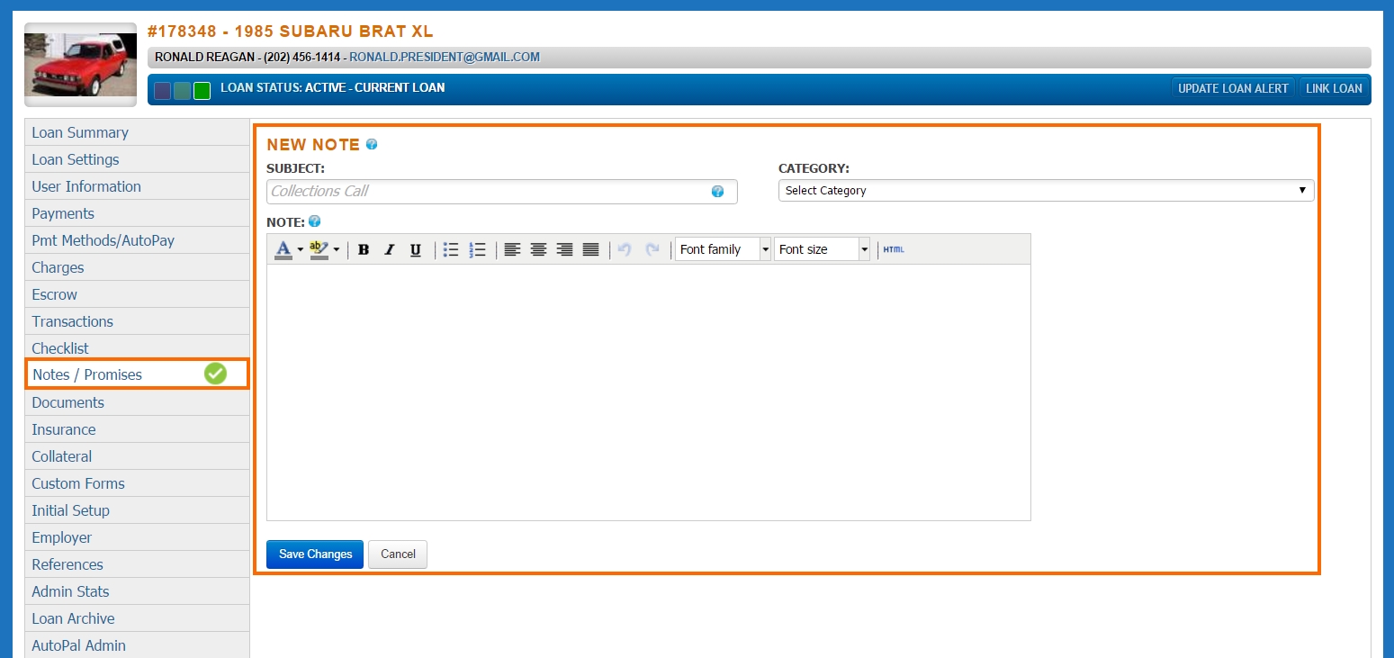Go to the Employer section
Viewport: 1394px width, 658px height.
tap(137, 537)
